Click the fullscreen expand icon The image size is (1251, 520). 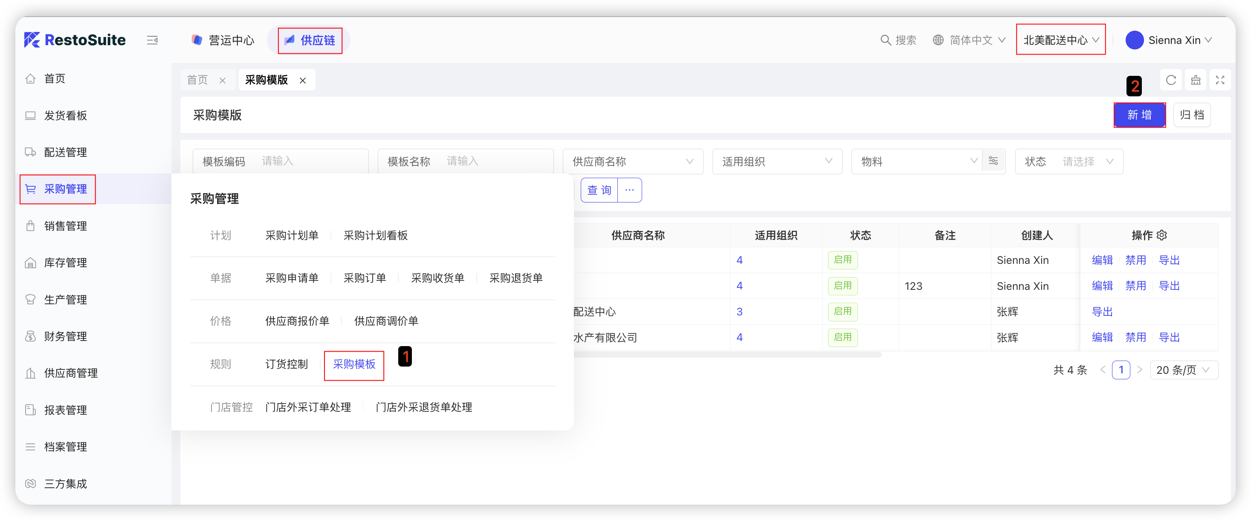1220,80
